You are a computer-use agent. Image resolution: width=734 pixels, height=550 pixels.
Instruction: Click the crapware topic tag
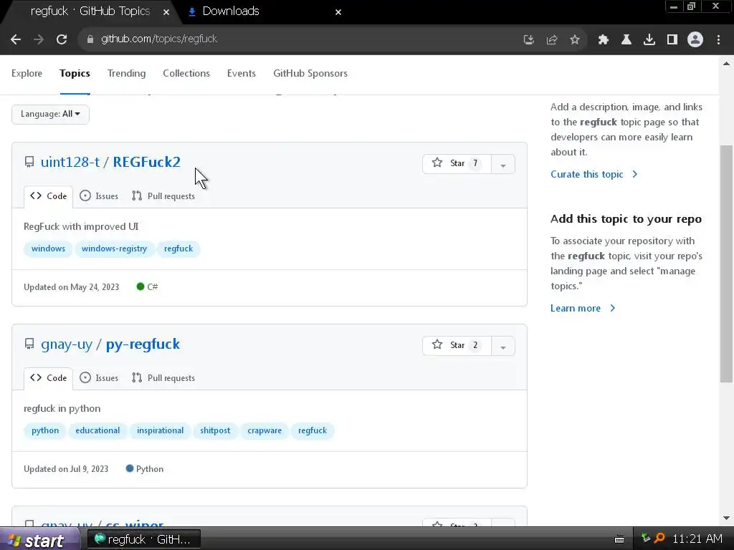pyautogui.click(x=264, y=430)
